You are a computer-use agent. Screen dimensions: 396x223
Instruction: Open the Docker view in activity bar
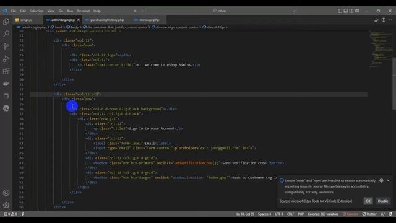pyautogui.click(x=6, y=84)
